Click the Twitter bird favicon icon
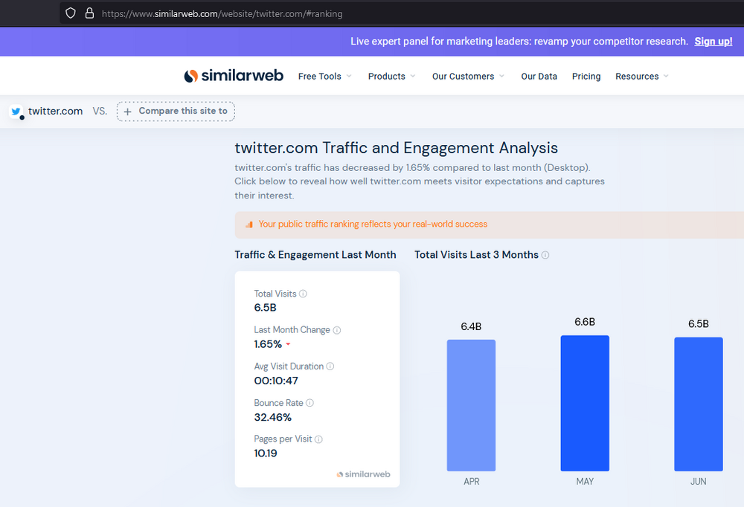Viewport: 744px width, 507px height. pyautogui.click(x=16, y=112)
